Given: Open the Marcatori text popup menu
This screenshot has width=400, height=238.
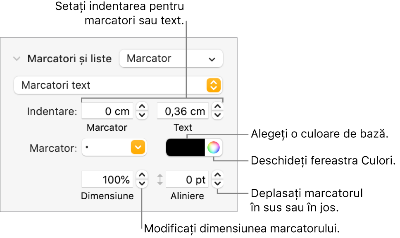Looking at the screenshot, I should (x=117, y=85).
